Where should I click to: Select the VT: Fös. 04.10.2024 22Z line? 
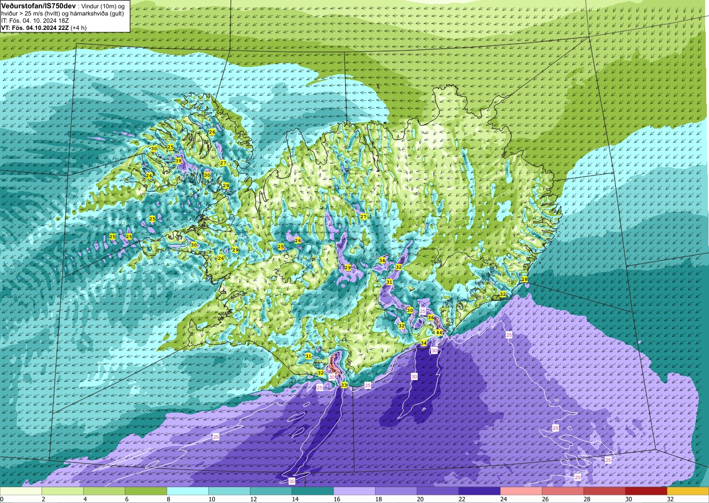(34, 28)
